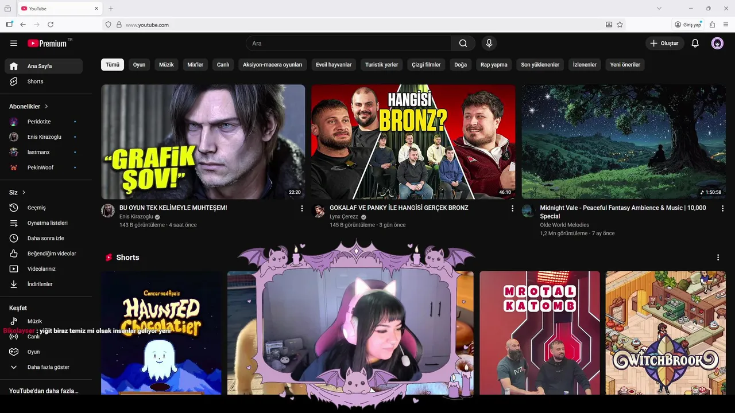Select Aksiyon-macera oyunları chip
Screen dimensions: 735x413
273,65
